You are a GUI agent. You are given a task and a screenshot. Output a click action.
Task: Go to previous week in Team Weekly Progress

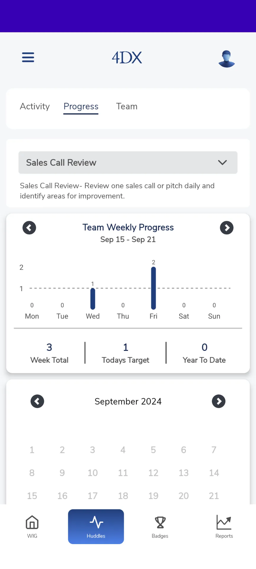[29, 228]
